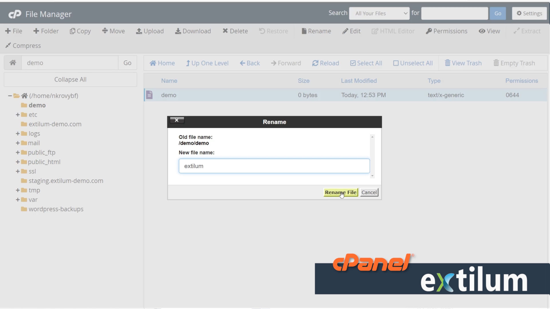Select the Download tool
This screenshot has height=309, width=550.
193,31
